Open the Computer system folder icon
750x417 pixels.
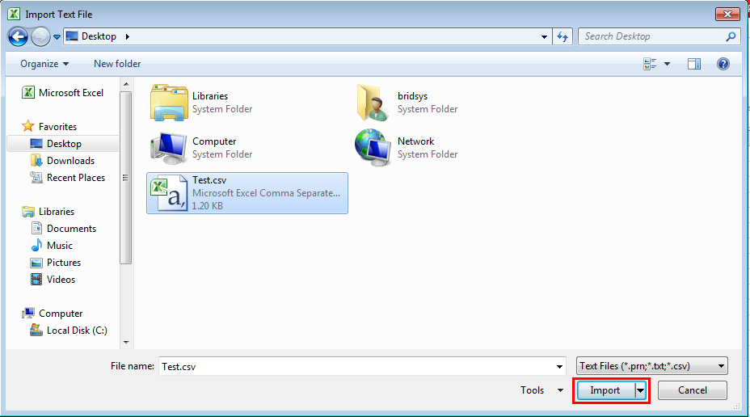[169, 148]
